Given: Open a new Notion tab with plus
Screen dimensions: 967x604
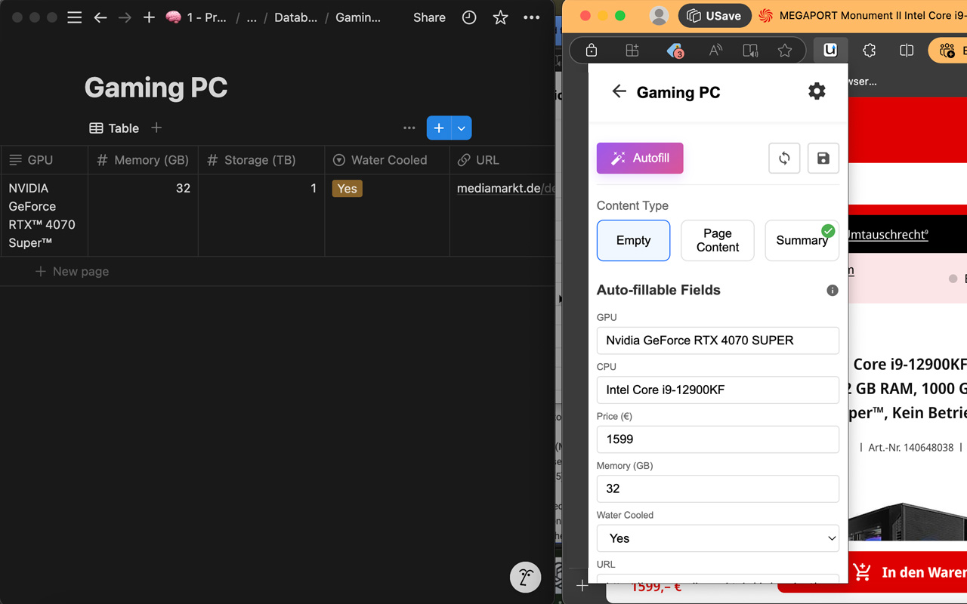Looking at the screenshot, I should pos(149,17).
